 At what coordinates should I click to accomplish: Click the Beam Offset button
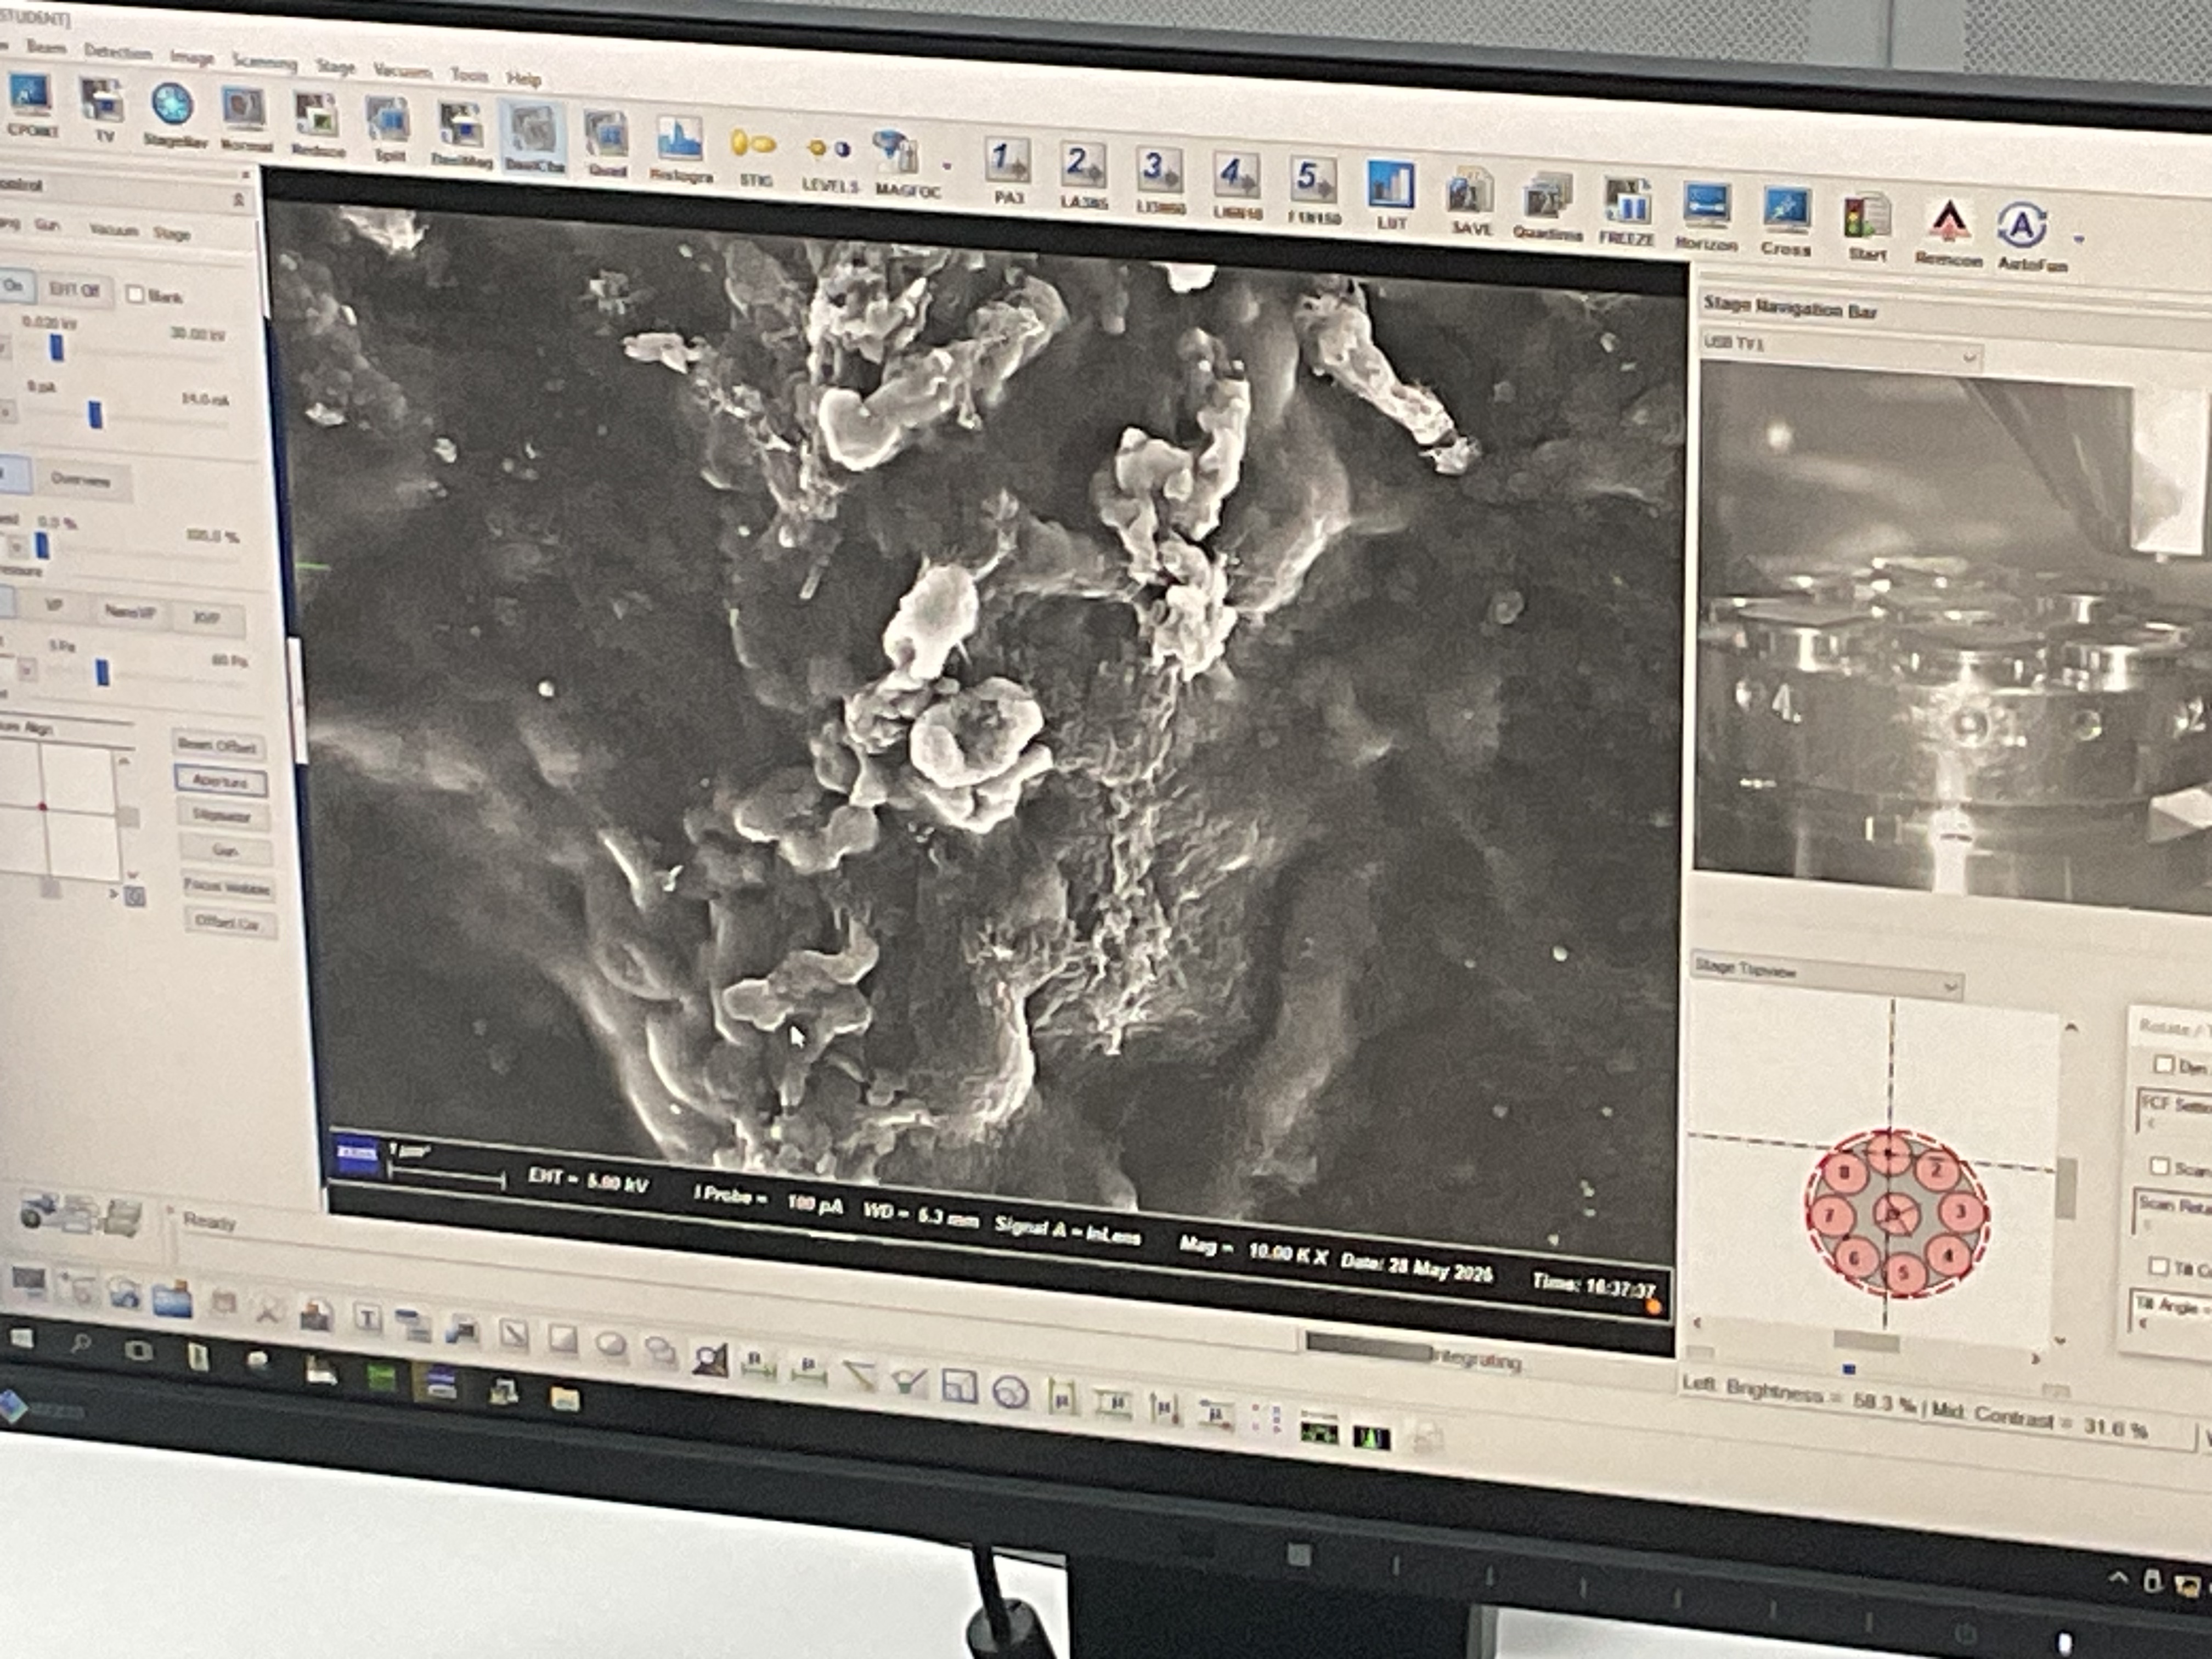click(218, 745)
